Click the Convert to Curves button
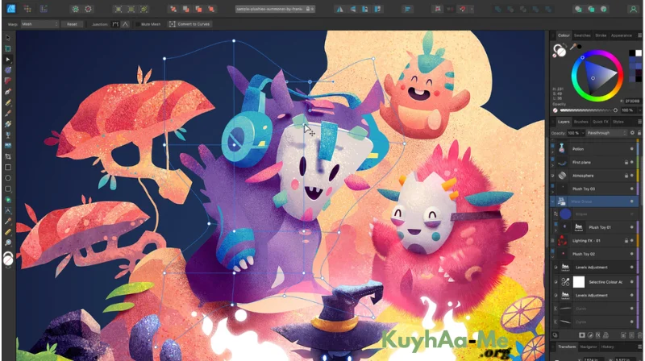The width and height of the screenshot is (645, 361). (189, 24)
